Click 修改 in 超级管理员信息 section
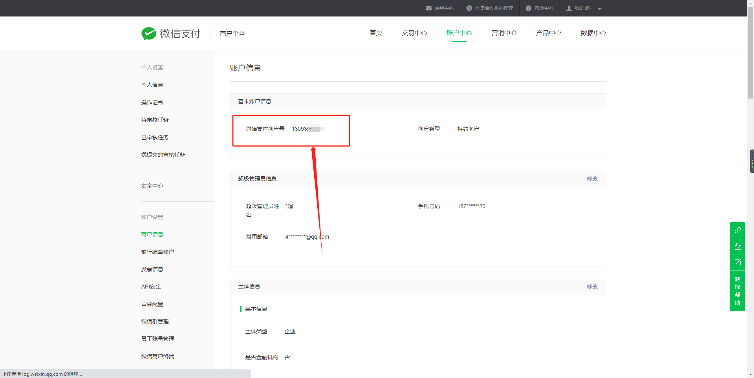Screen dimensions: 754x378 tap(592, 179)
